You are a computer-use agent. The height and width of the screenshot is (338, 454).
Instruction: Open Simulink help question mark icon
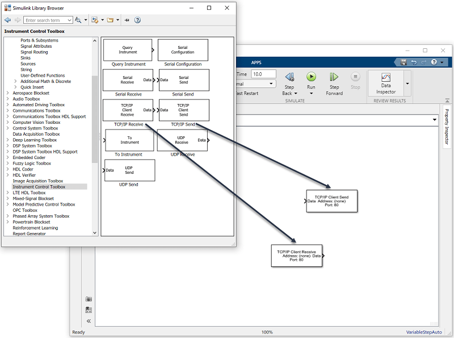434,62
